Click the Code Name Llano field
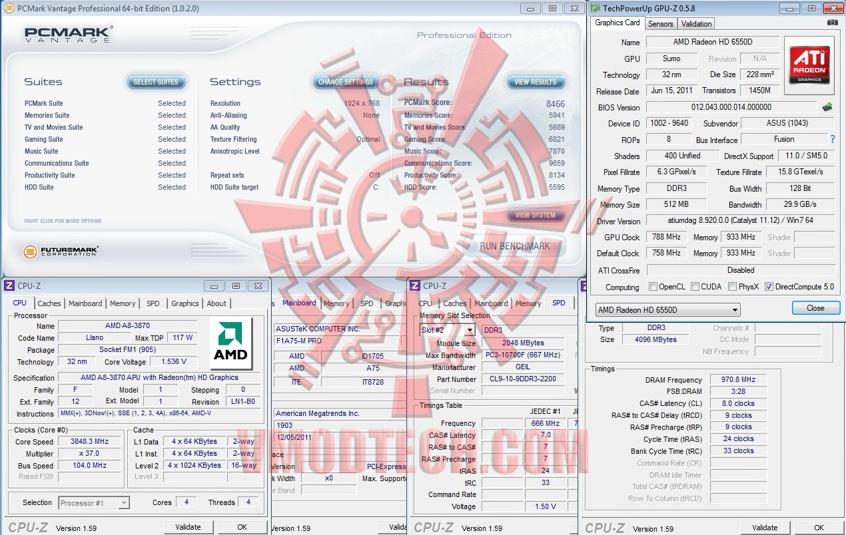Image resolution: width=846 pixels, height=535 pixels. click(95, 337)
